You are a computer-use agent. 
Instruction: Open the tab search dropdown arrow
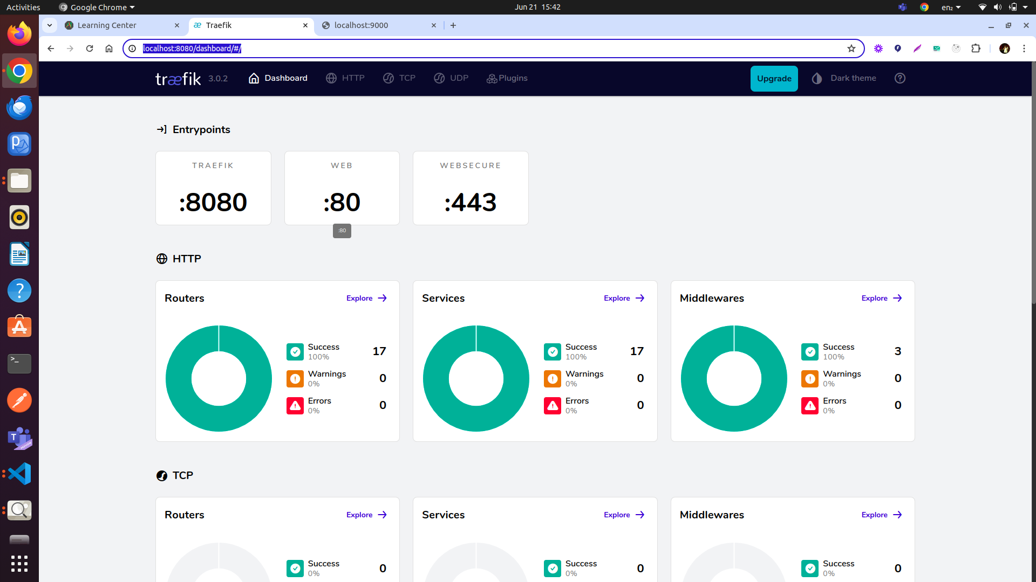click(50, 25)
